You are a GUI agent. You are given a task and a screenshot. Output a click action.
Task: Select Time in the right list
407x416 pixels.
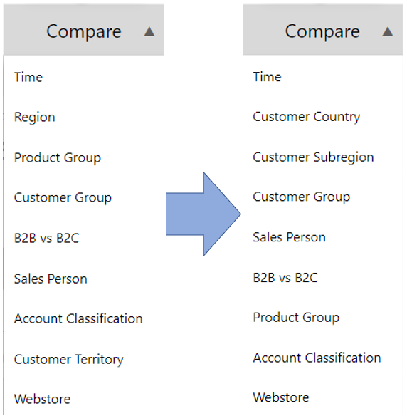(267, 77)
